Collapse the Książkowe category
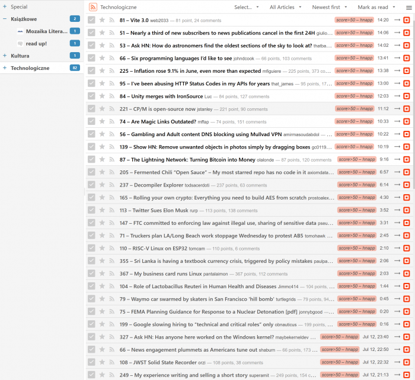The image size is (415, 380). pyautogui.click(x=5, y=19)
